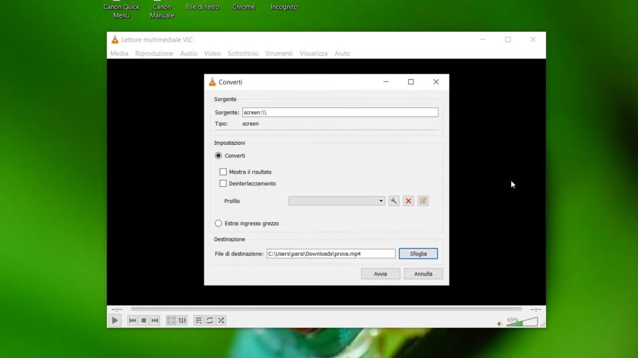
Task: Click the Sorgente input field
Action: tap(340, 112)
